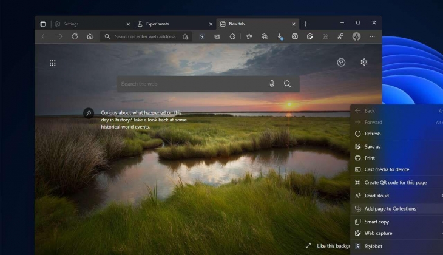Close the Settings tab
The height and width of the screenshot is (255, 443).
pos(128,24)
